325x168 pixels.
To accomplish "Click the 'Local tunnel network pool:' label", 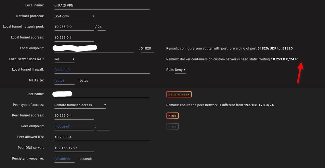I will coord(23,27).
